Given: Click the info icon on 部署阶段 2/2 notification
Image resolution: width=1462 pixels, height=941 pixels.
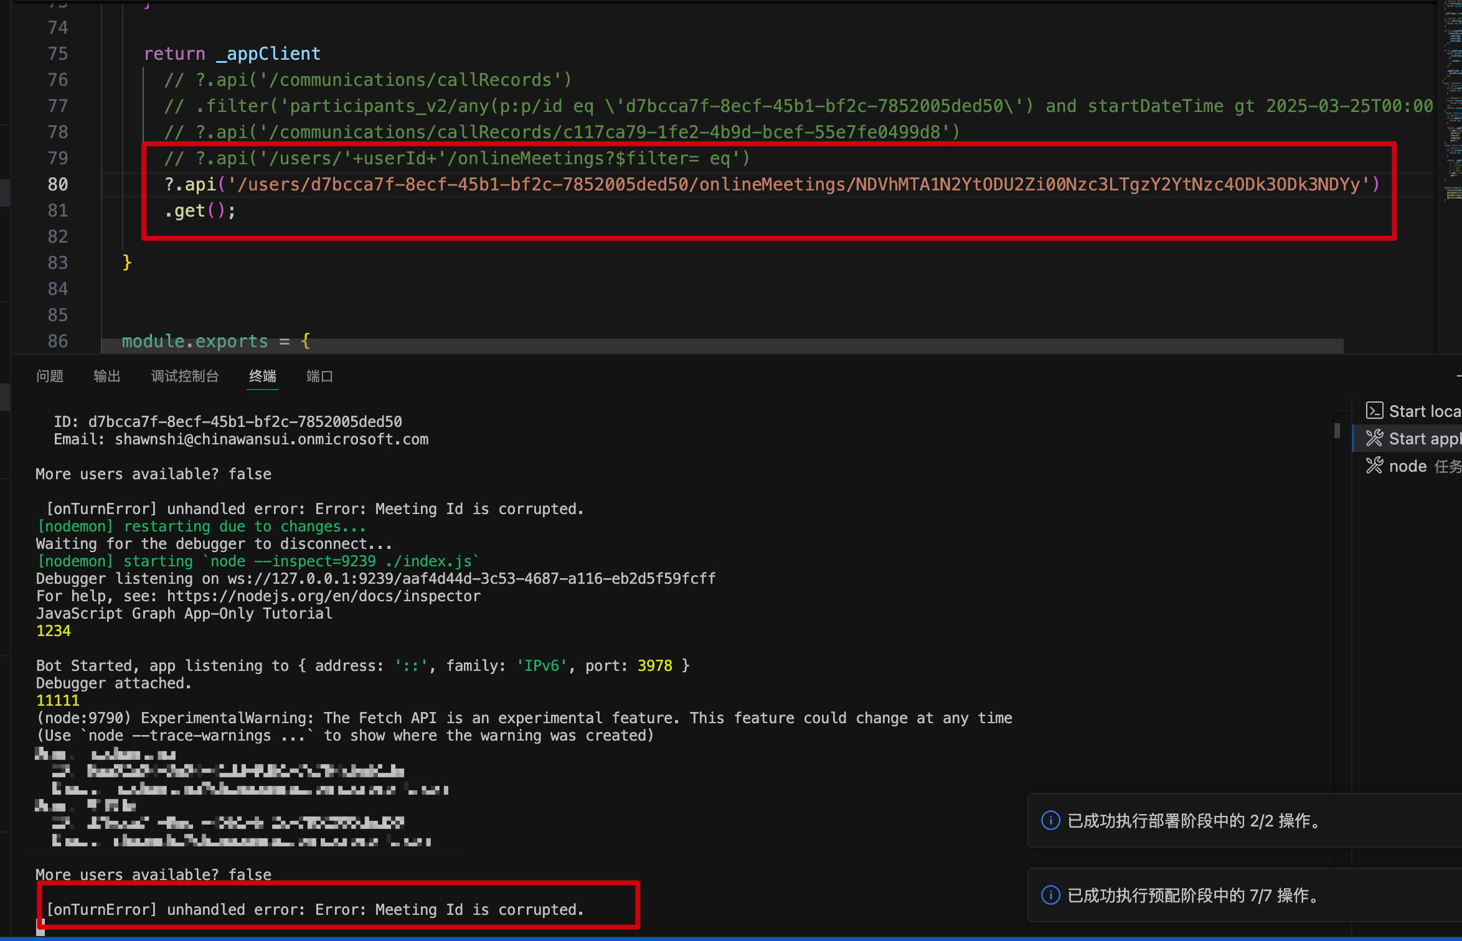Looking at the screenshot, I should 1050,820.
